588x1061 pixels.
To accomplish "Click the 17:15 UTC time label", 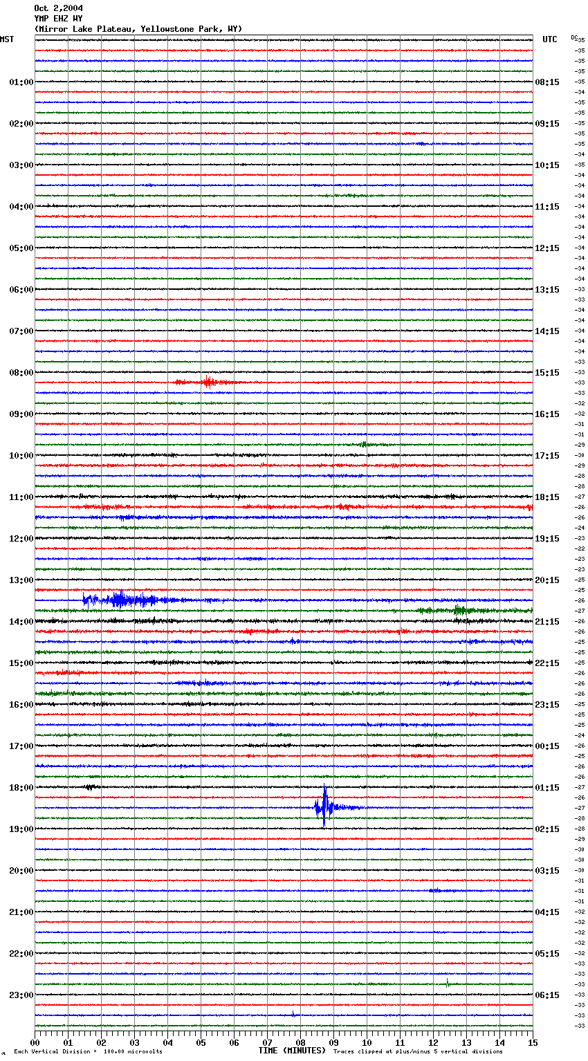I will tap(547, 456).
